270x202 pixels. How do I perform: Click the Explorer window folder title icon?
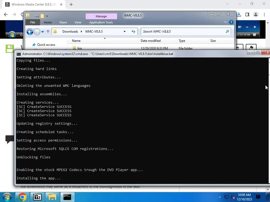tap(28, 16)
